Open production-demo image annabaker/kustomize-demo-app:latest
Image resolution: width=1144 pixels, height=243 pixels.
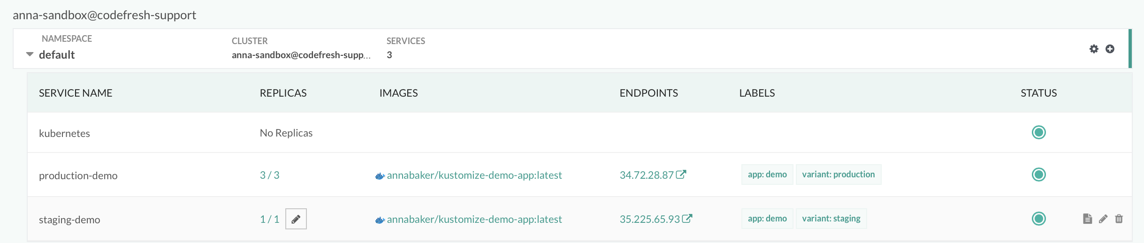click(474, 175)
